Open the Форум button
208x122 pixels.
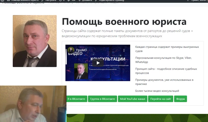click(180, 99)
